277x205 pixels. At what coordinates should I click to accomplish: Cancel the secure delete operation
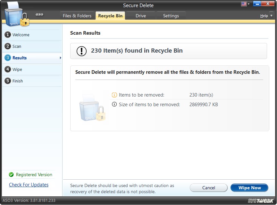pyautogui.click(x=209, y=188)
